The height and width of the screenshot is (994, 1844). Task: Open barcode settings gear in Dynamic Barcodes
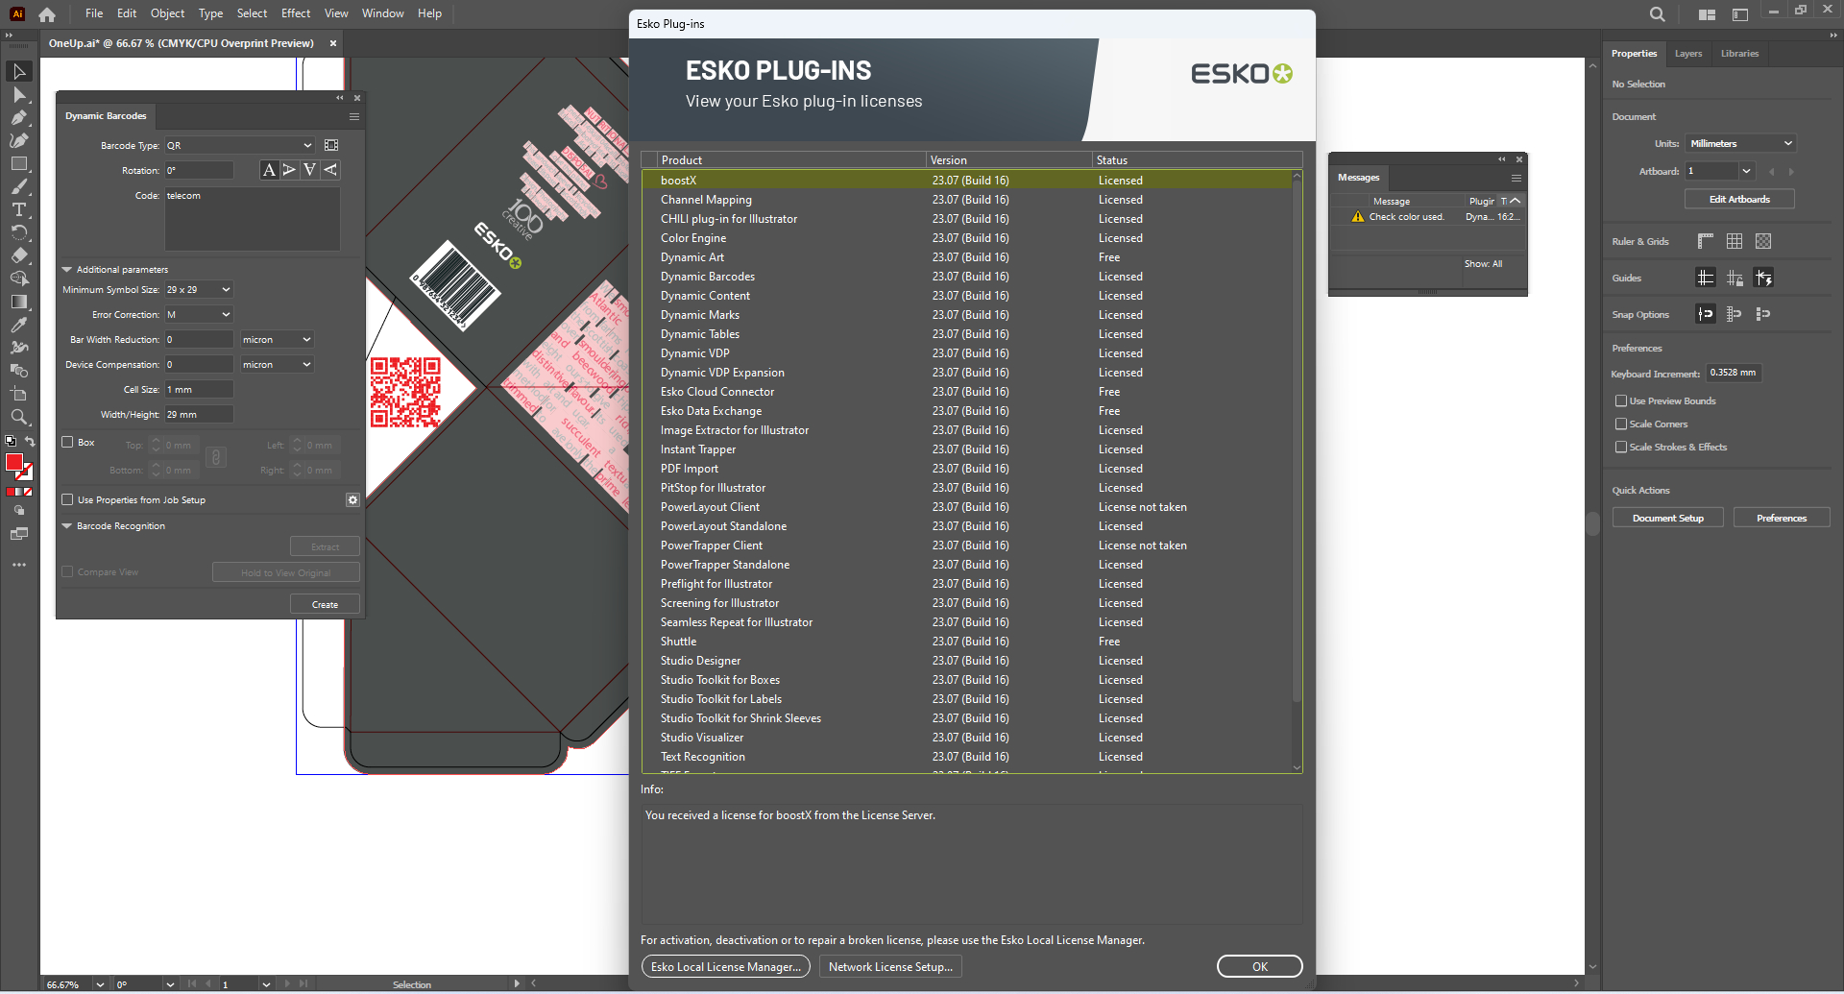tap(352, 500)
